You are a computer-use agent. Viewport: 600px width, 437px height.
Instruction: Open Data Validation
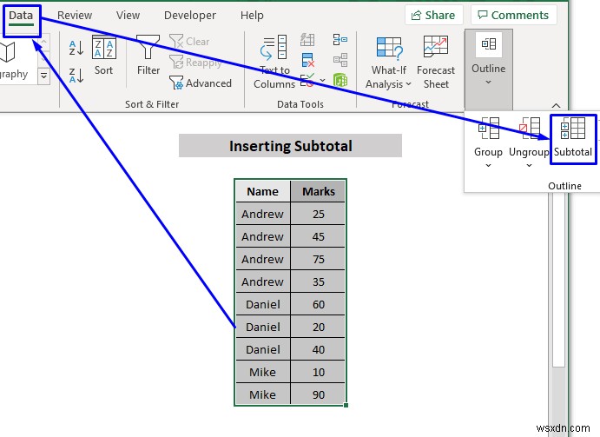point(307,81)
